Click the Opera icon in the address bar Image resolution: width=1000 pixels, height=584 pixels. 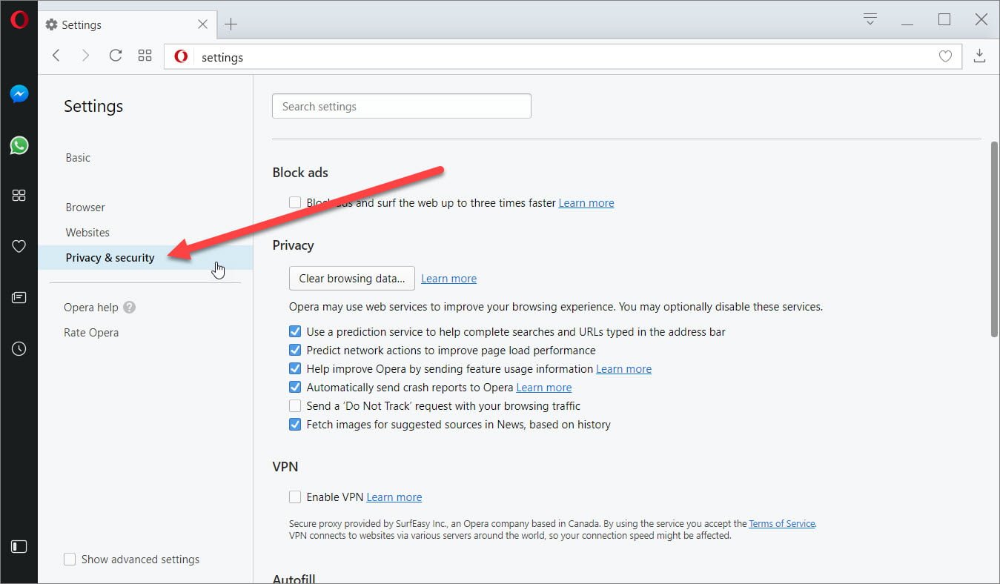coord(181,56)
